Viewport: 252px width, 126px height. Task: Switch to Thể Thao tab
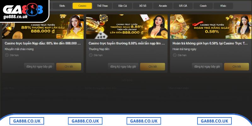tap(102, 6)
